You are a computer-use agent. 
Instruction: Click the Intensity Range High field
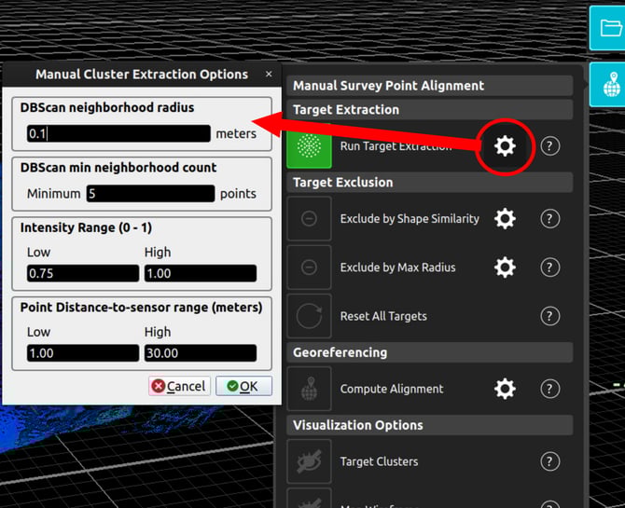point(200,273)
